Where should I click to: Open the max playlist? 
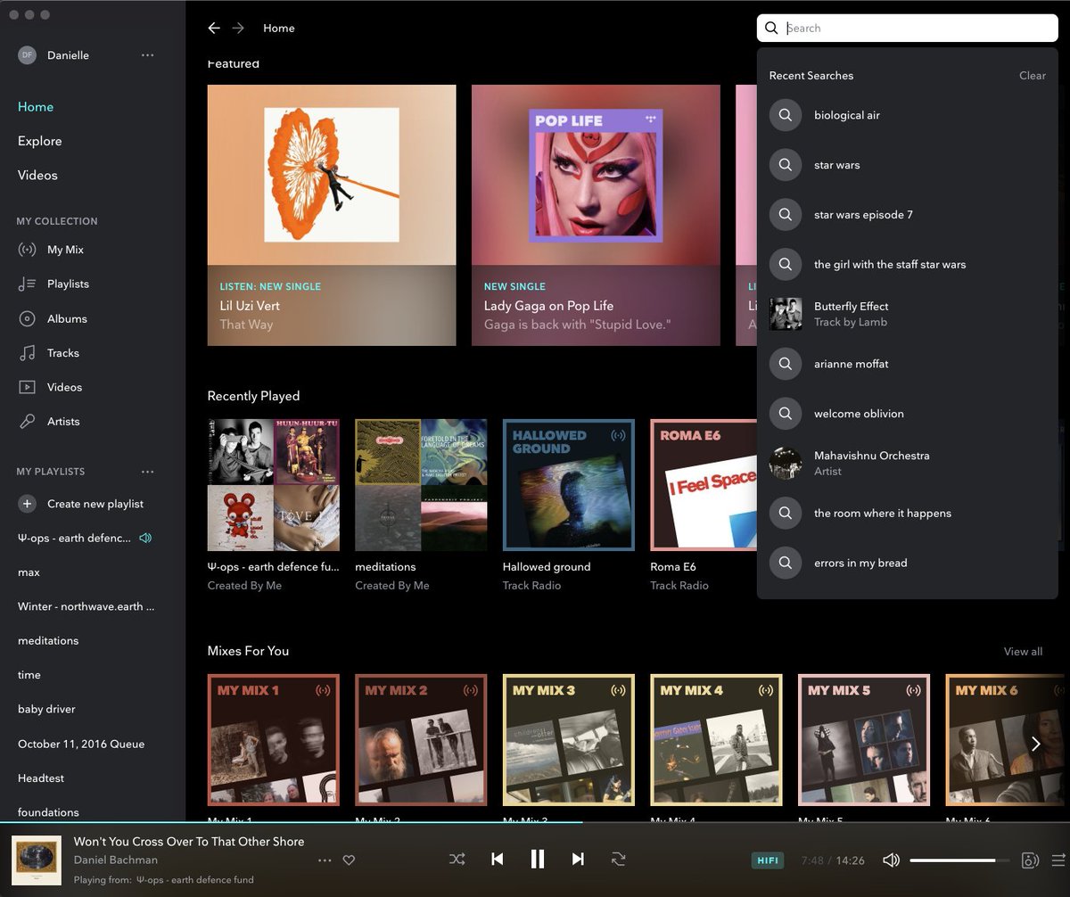coord(29,572)
